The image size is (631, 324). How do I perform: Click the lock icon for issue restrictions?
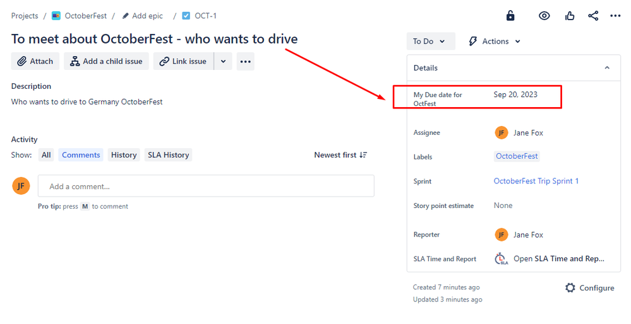[510, 16]
